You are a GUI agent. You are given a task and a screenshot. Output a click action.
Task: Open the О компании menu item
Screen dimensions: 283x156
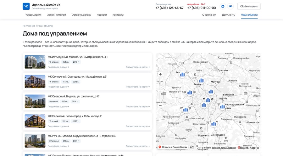coord(209,15)
